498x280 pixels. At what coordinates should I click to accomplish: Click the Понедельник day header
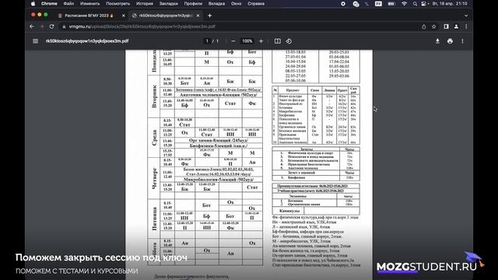click(154, 61)
